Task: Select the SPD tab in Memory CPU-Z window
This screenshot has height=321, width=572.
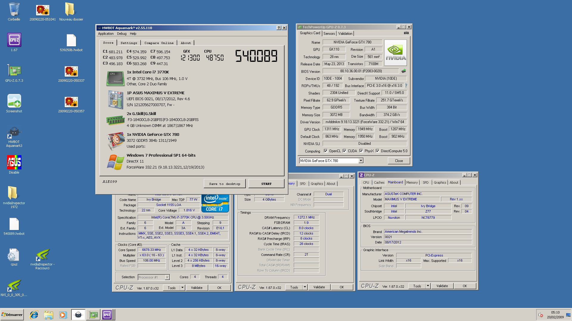Action: (x=302, y=184)
